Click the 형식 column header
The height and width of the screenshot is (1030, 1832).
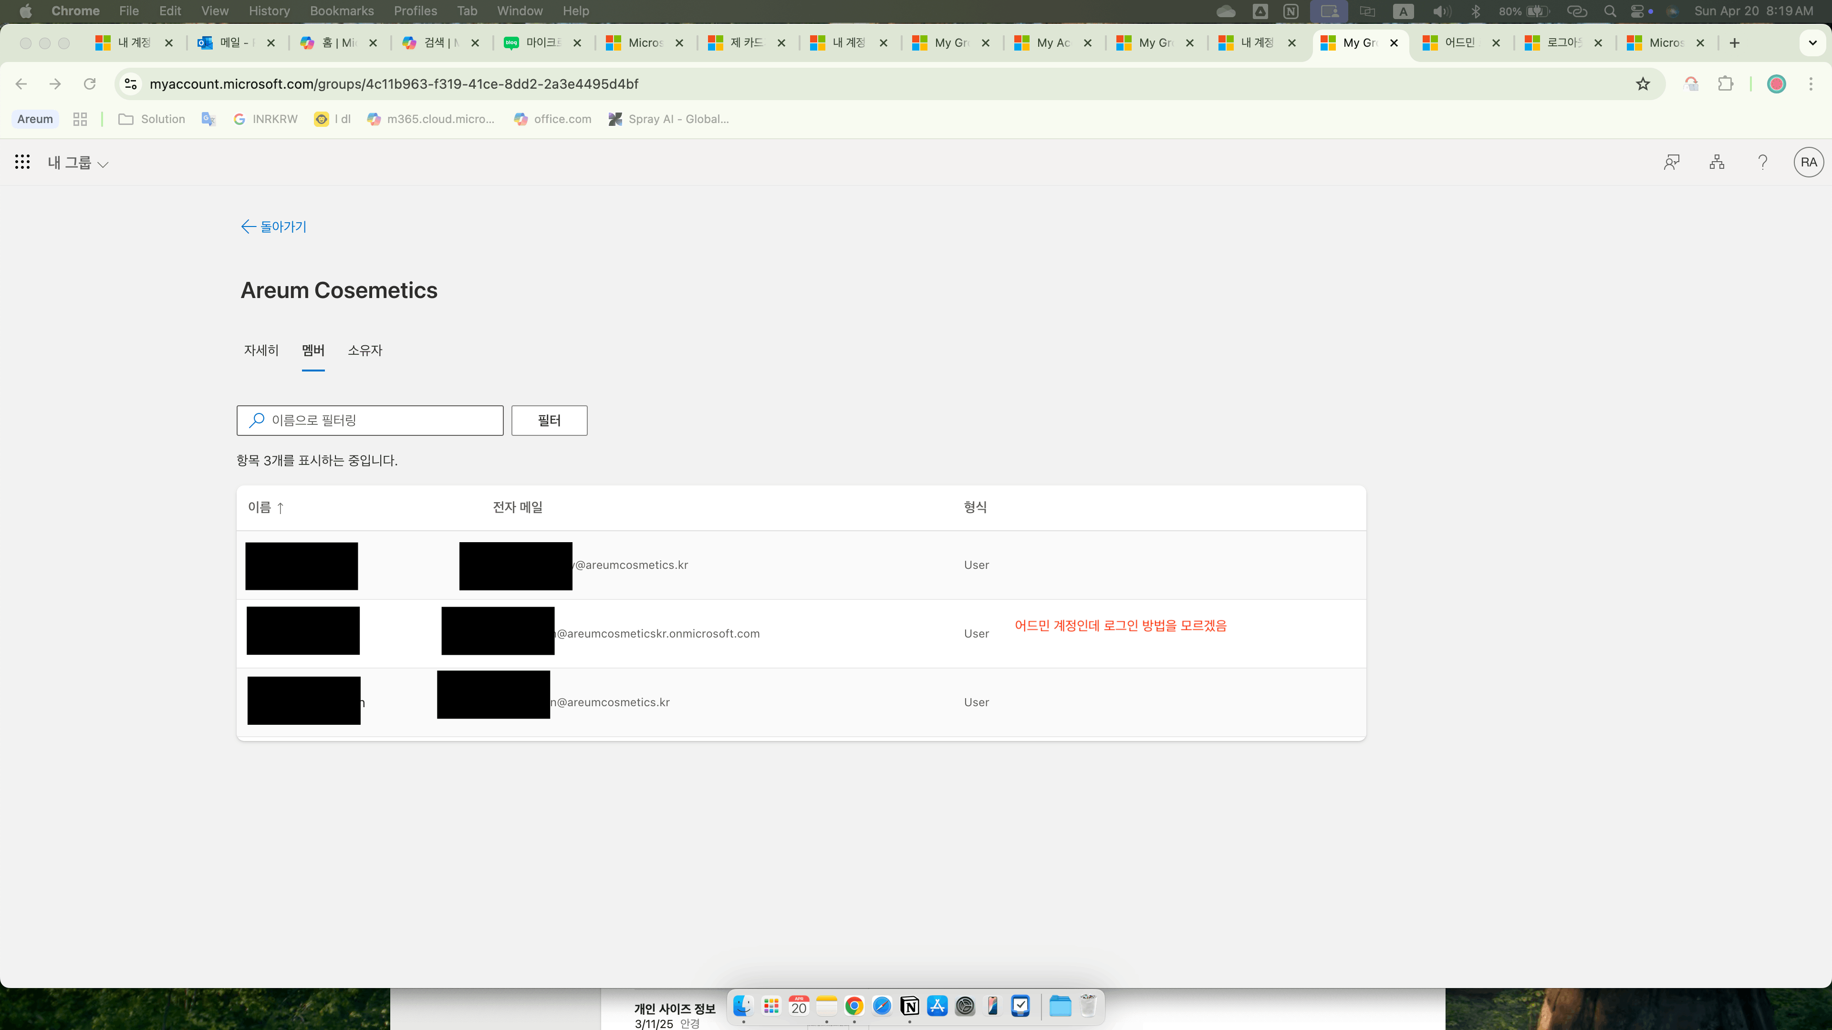[975, 507]
